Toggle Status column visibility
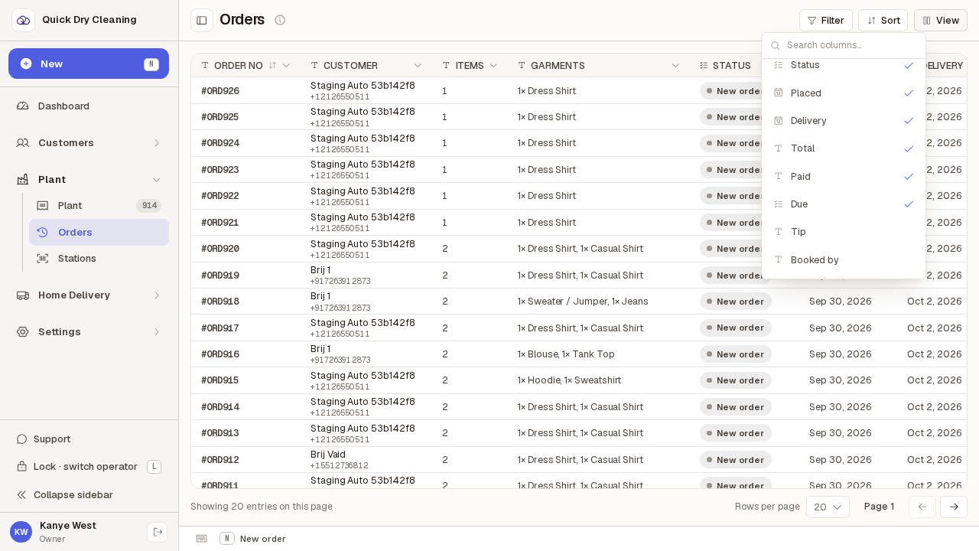 844,65
